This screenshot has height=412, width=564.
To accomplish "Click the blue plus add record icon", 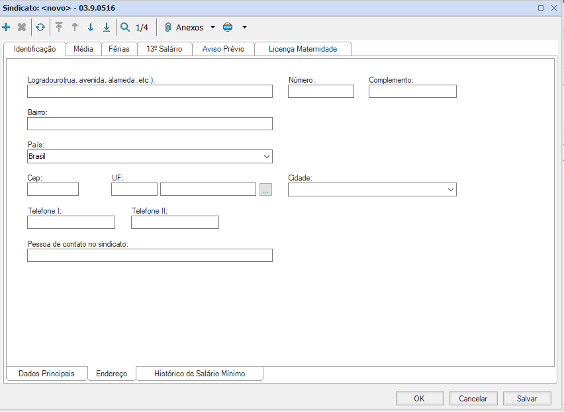I will tap(7, 27).
